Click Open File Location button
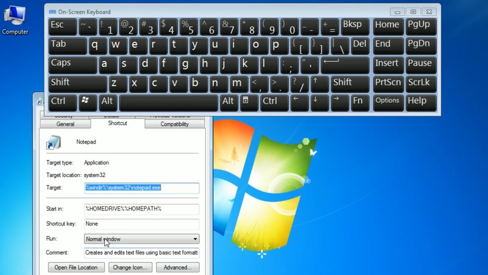This screenshot has height=275, width=488. [76, 267]
